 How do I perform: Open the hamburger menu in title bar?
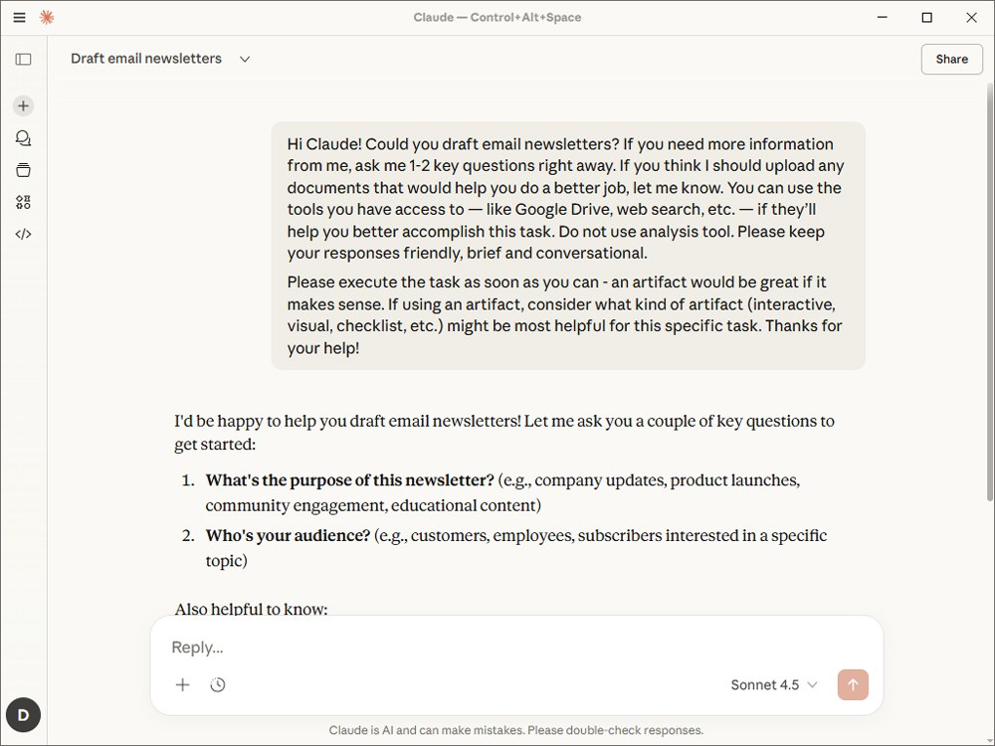[19, 18]
